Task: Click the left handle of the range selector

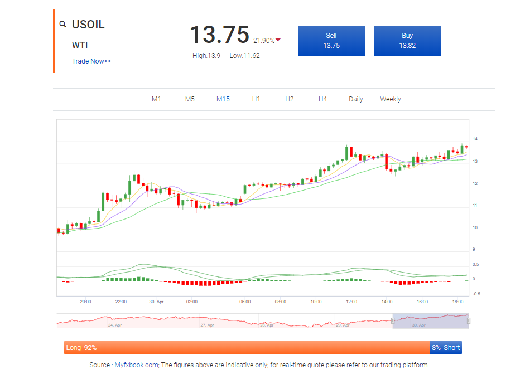Action: (x=393, y=320)
